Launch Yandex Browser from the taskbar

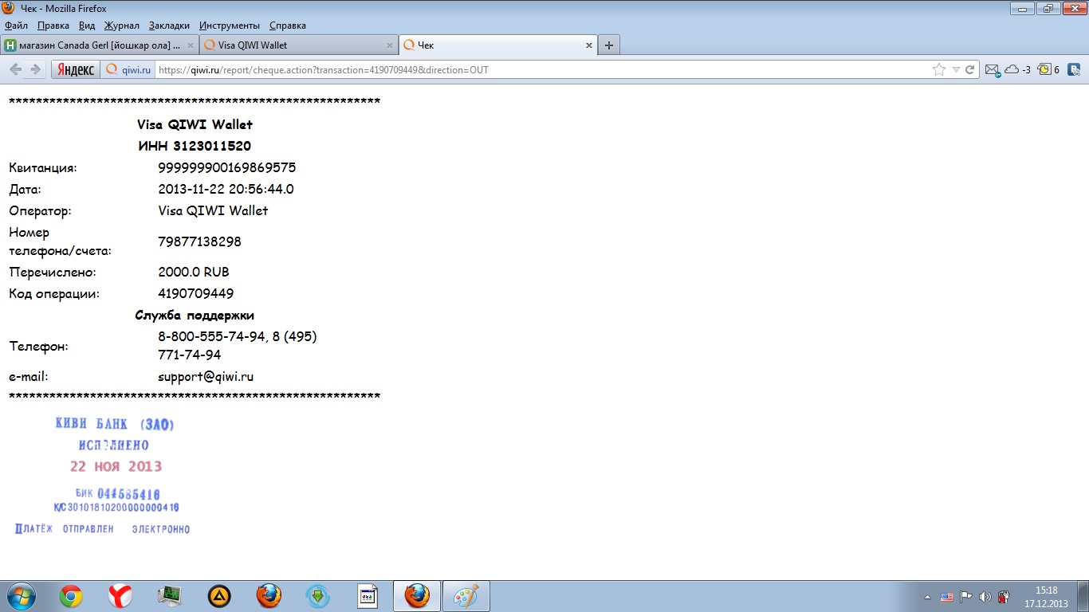pyautogui.click(x=120, y=596)
